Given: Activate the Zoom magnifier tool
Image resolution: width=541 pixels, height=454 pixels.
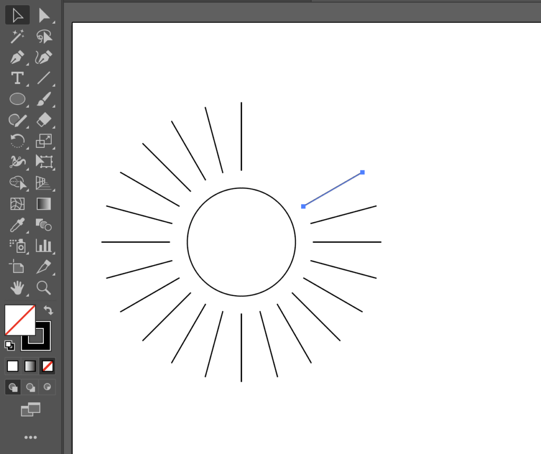Looking at the screenshot, I should pos(44,287).
